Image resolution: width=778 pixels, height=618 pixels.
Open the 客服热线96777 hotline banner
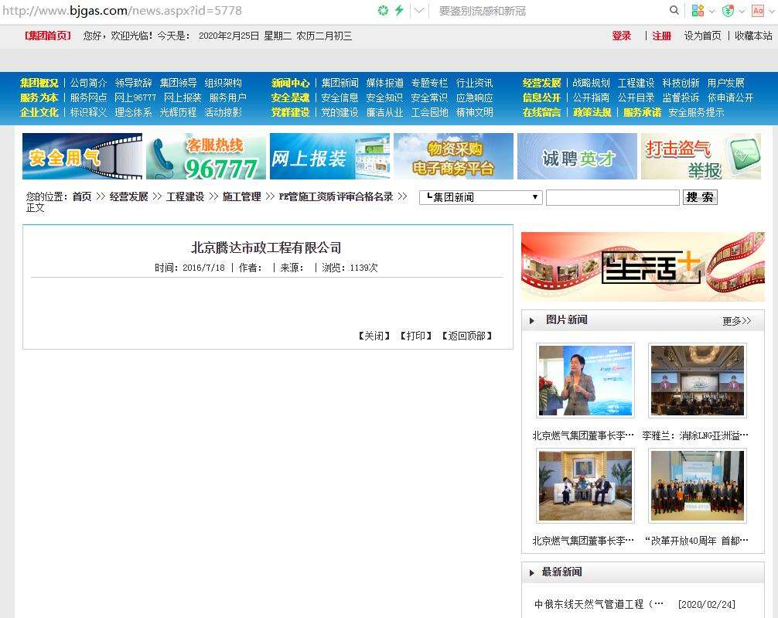click(206, 155)
